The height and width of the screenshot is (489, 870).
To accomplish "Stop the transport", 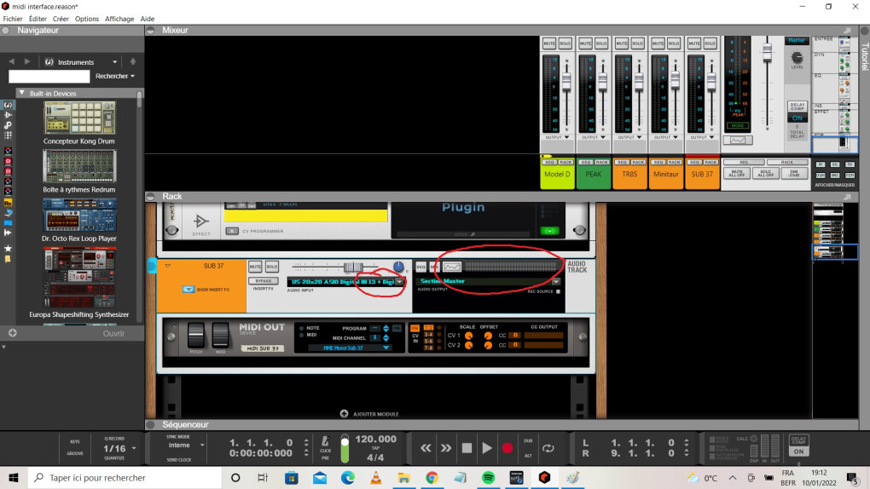I will [x=467, y=448].
